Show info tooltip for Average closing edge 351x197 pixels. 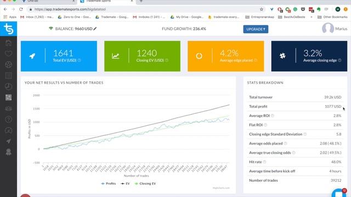coord(339,60)
